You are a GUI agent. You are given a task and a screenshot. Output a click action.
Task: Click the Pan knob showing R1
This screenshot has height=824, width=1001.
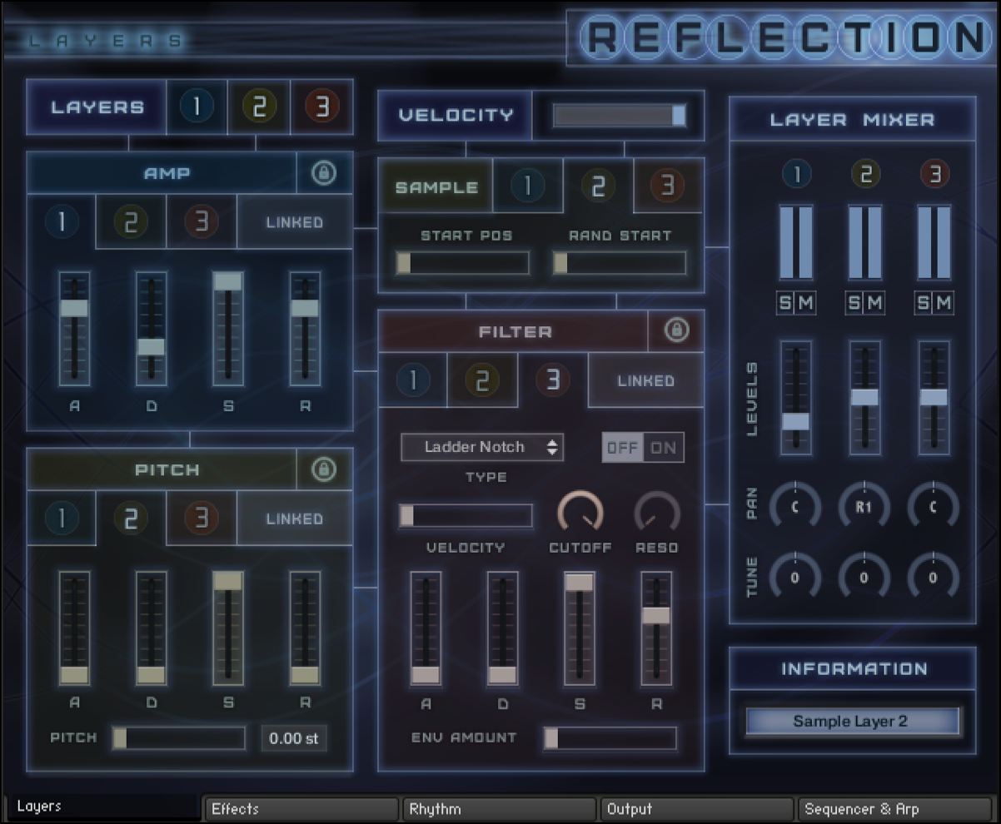pos(864,507)
